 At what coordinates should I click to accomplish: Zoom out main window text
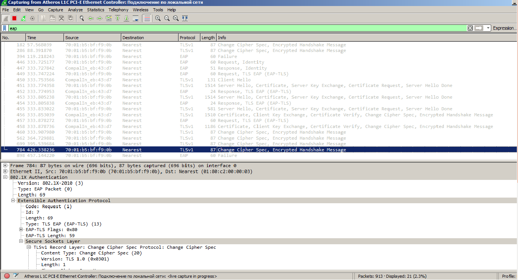(167, 18)
